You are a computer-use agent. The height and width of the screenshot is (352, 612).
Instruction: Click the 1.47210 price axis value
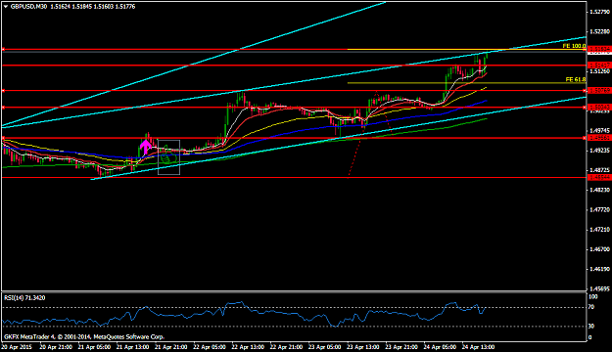click(600, 230)
